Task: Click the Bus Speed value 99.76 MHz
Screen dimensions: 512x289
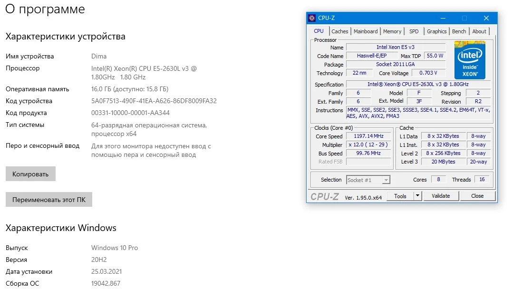Action: (x=368, y=153)
